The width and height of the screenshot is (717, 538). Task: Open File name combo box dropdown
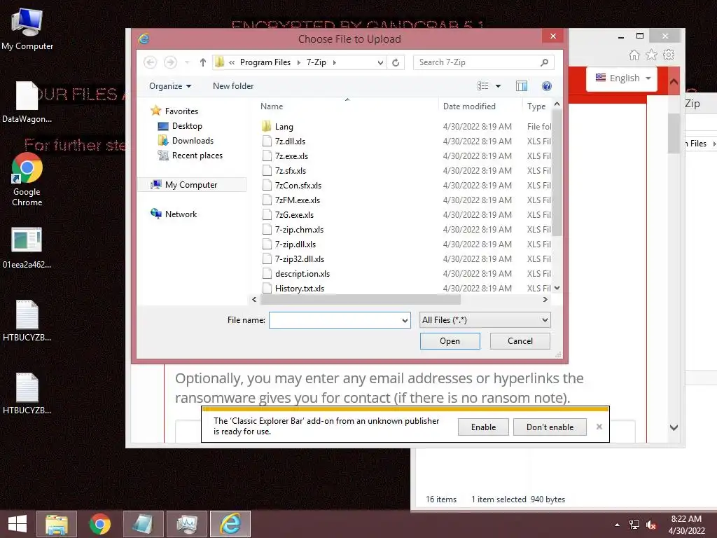coord(405,320)
